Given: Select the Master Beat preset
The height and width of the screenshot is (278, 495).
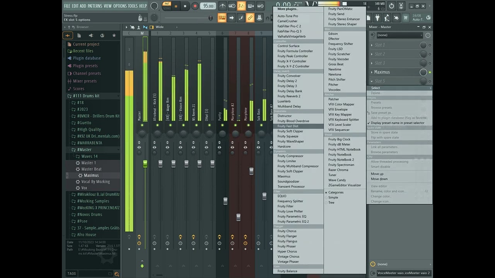Looking at the screenshot, I should (91, 169).
